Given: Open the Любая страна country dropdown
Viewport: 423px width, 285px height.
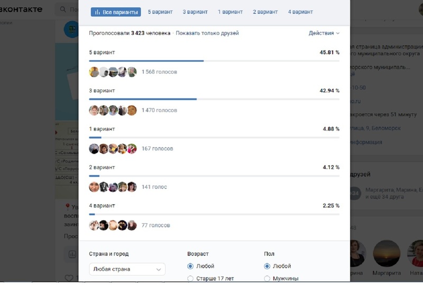Looking at the screenshot, I should pyautogui.click(x=127, y=269).
